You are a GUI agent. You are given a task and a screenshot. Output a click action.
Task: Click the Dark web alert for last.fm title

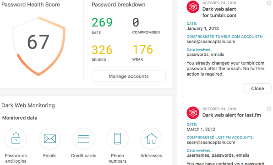tap(232, 115)
